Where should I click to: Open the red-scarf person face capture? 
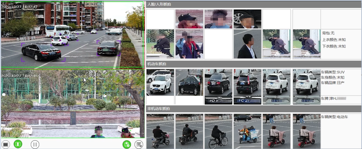[189, 44]
